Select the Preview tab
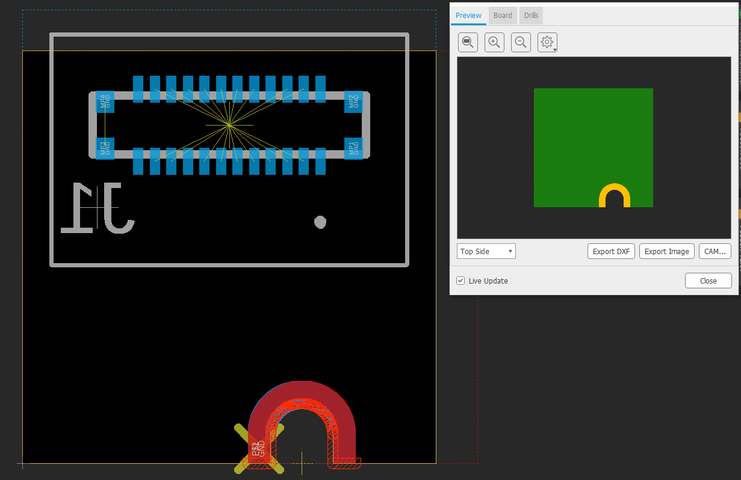This screenshot has height=480, width=741. 468,15
